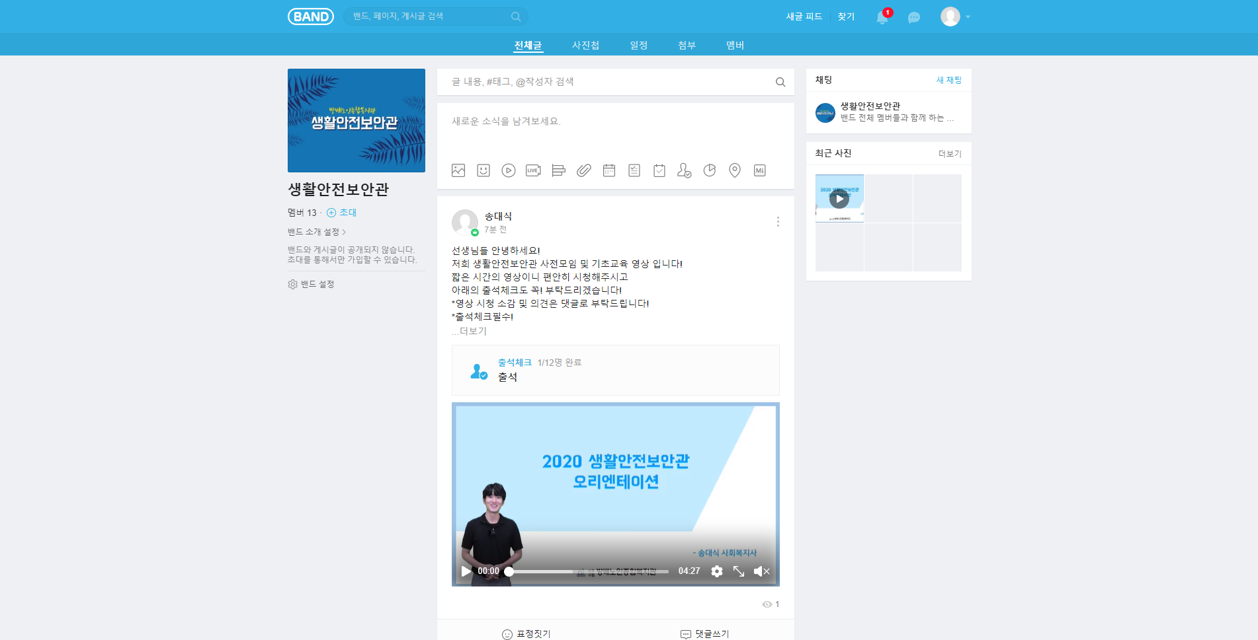
Task: Click author 송대식 name
Action: coord(498,216)
